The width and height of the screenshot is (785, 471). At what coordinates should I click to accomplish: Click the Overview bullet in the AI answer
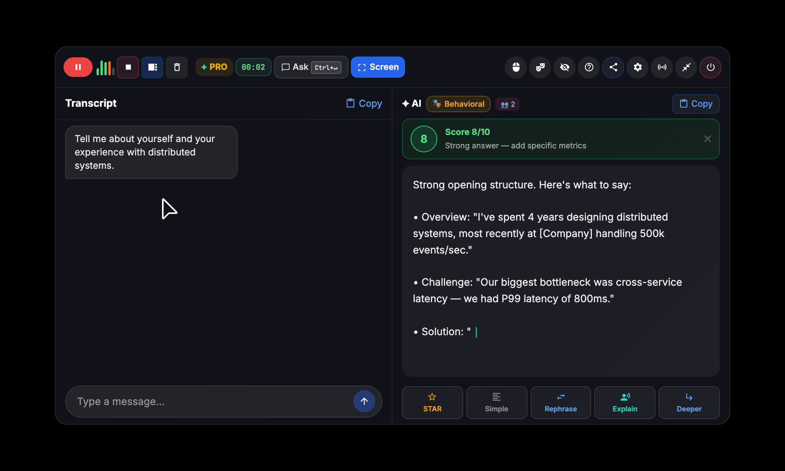(x=540, y=234)
